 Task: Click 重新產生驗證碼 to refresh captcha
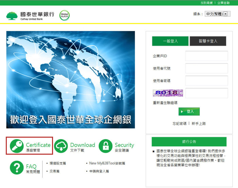coord(165,103)
